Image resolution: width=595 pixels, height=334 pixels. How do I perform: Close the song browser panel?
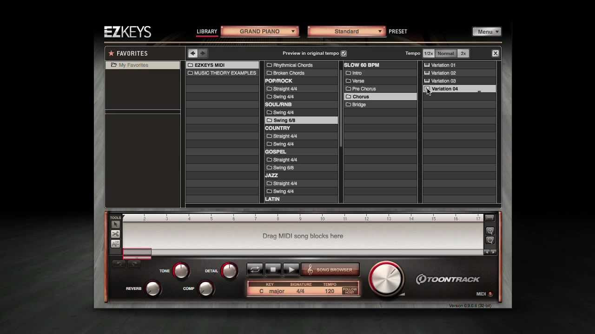pos(496,53)
